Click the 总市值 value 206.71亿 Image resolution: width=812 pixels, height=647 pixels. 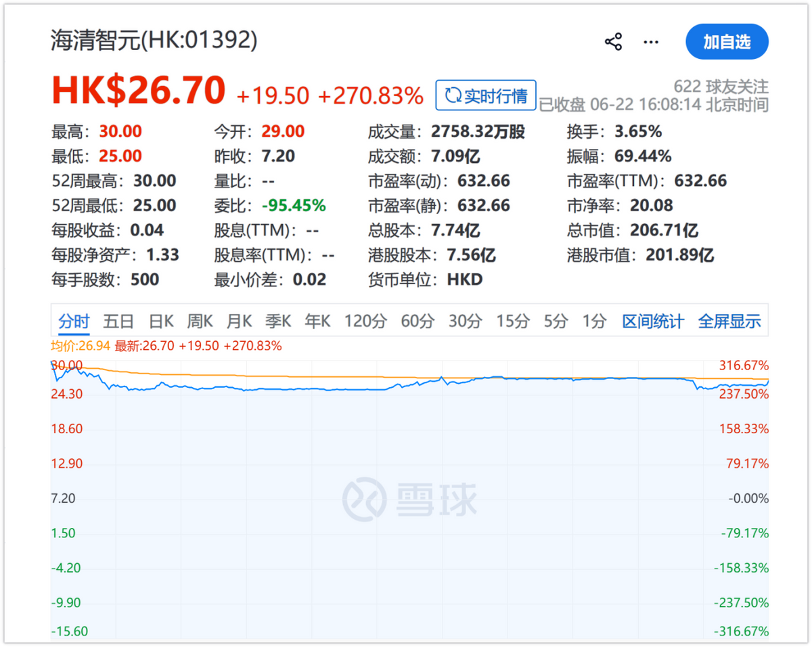(664, 231)
